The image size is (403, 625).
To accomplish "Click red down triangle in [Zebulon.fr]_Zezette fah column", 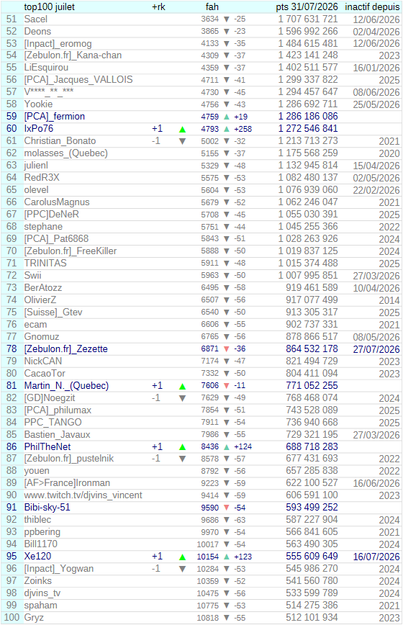I will [227, 349].
